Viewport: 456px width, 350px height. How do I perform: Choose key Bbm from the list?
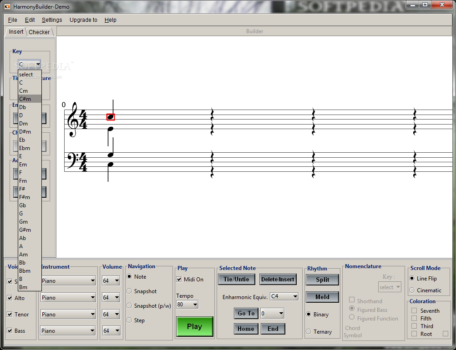pyautogui.click(x=30, y=271)
